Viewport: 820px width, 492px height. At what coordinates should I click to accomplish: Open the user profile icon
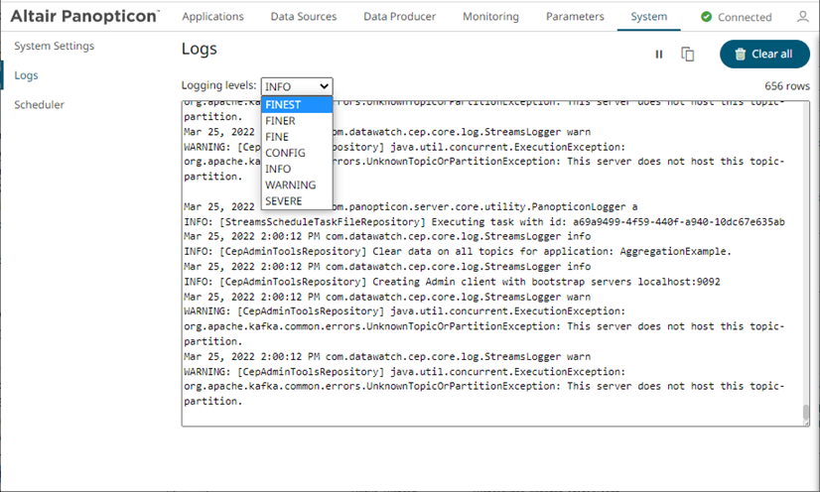click(802, 17)
